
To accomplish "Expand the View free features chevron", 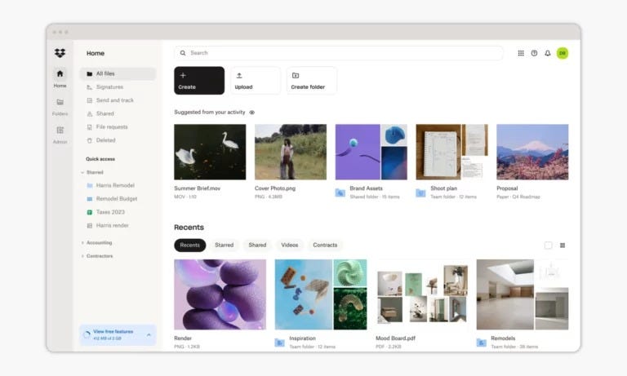I will (x=149, y=335).
